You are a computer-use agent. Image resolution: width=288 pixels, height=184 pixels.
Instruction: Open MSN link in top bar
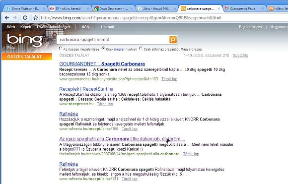click(85, 27)
